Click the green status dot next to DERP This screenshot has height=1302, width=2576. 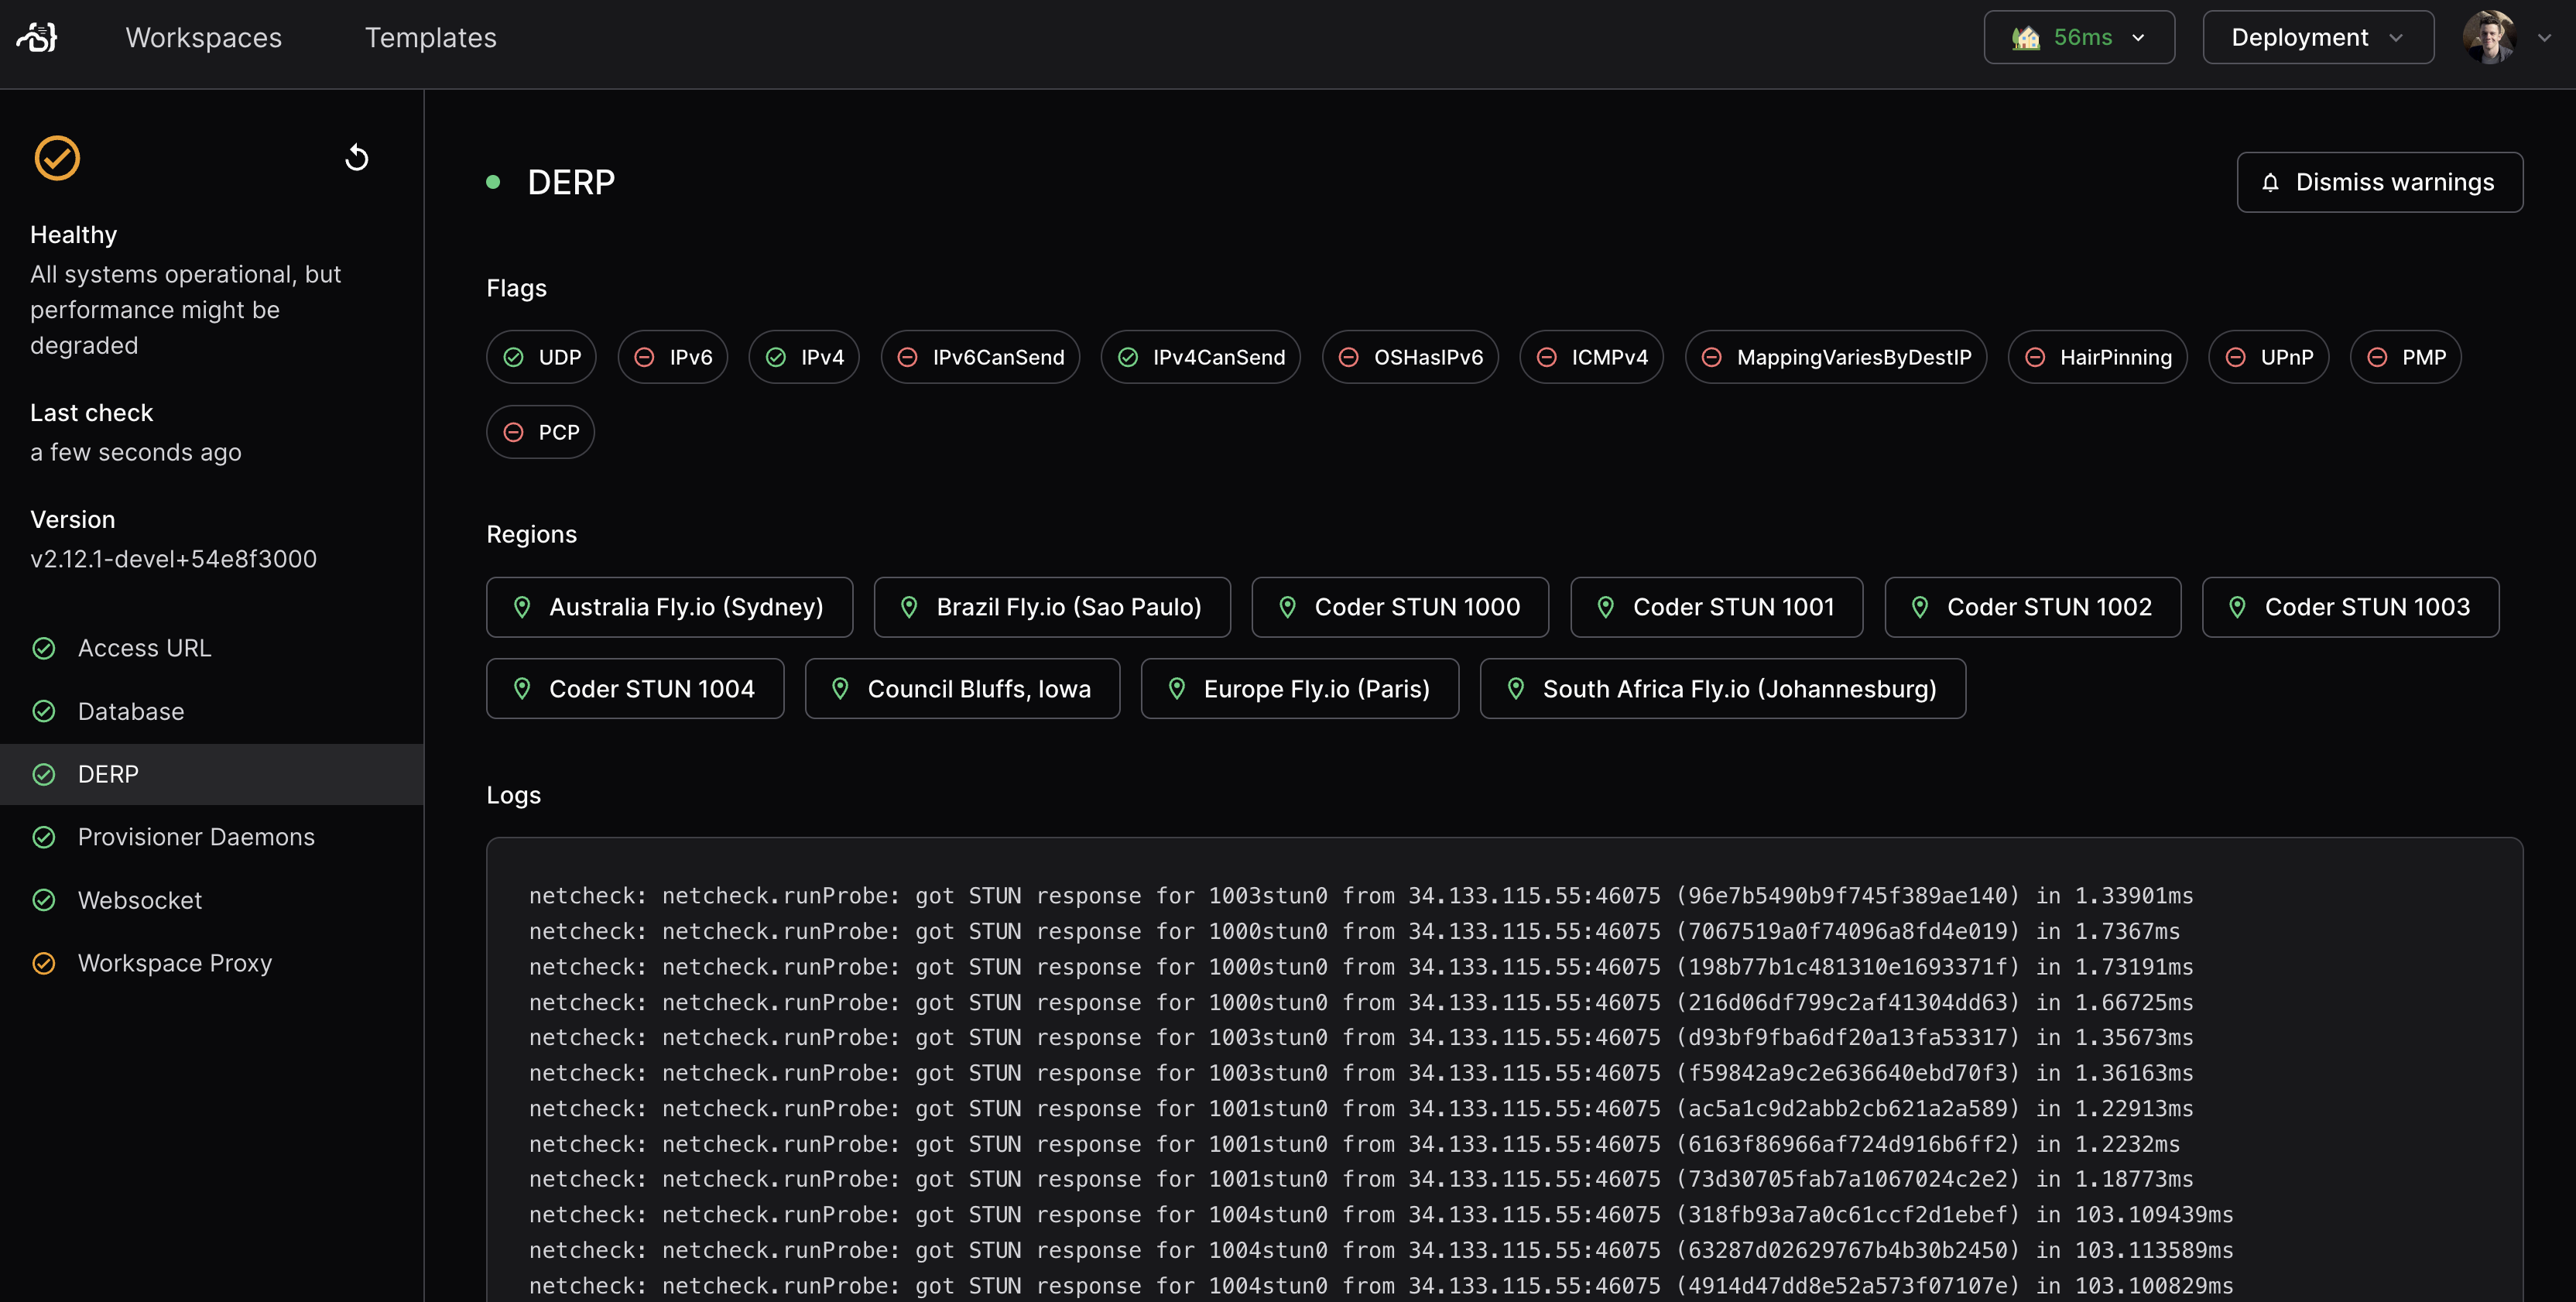click(494, 182)
